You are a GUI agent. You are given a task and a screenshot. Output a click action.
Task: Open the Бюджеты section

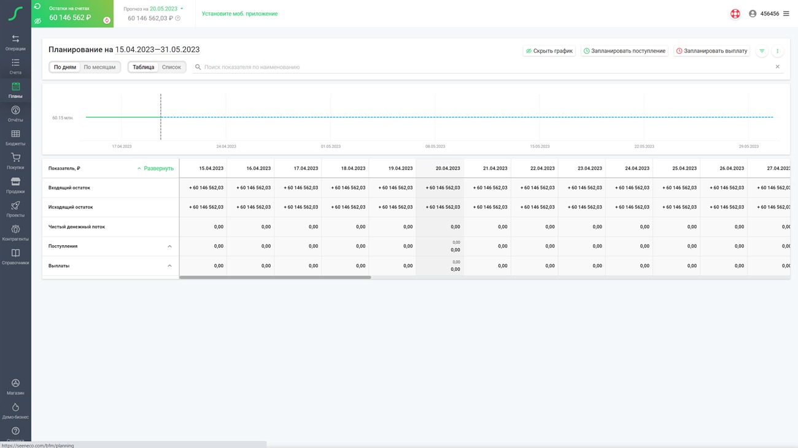tap(15, 137)
